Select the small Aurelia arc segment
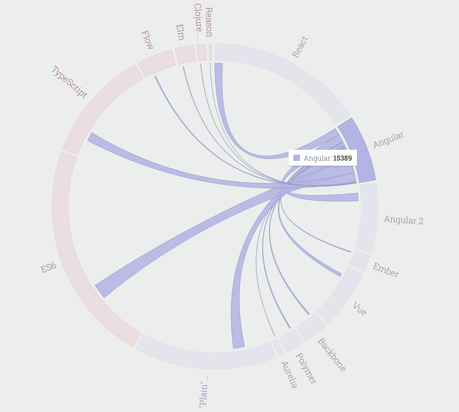Image resolution: width=459 pixels, height=412 pixels. coord(278,348)
